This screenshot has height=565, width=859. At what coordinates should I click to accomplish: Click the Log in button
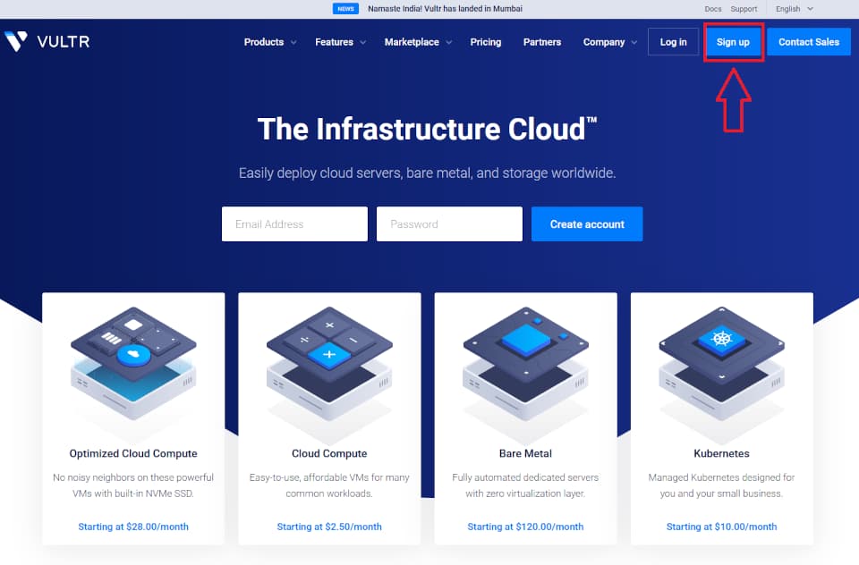[673, 42]
